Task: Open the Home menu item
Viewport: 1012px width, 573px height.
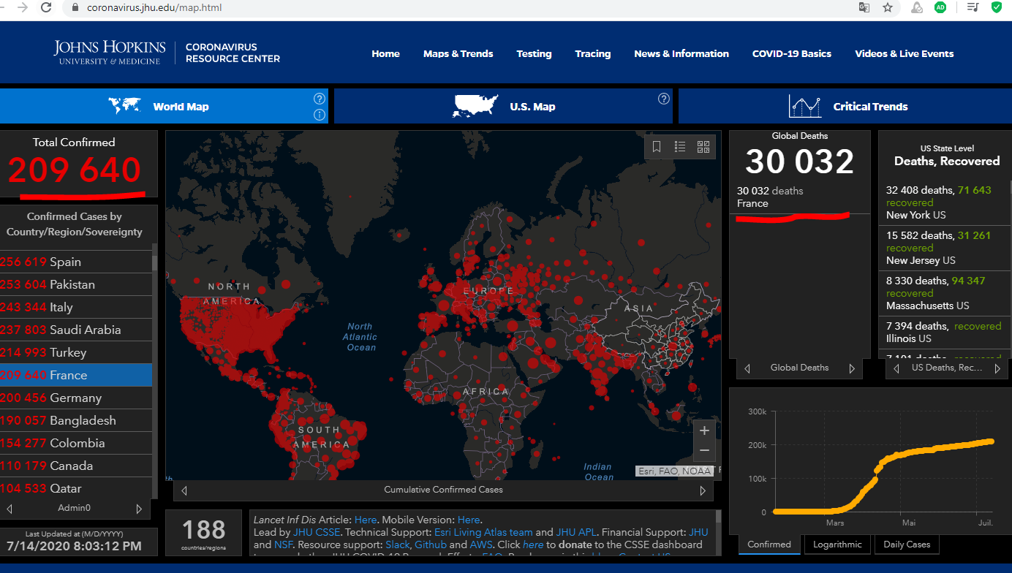Action: (x=385, y=53)
